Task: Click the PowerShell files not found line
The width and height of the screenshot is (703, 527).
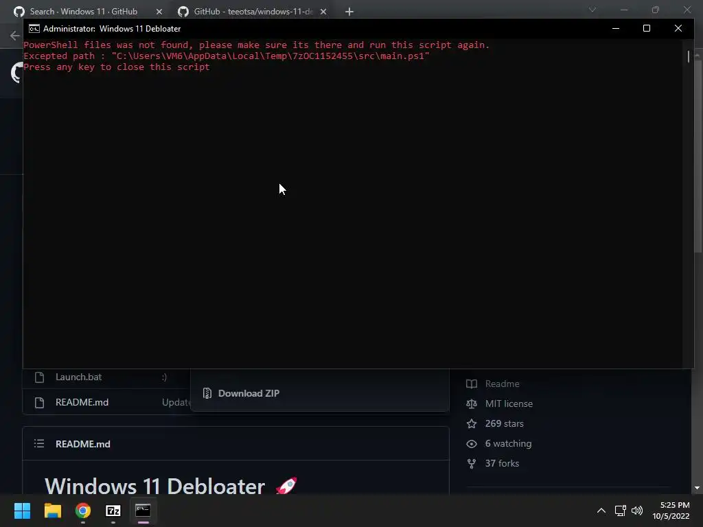Action: point(257,45)
